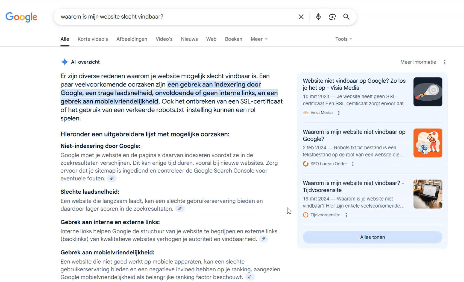
Task: Open the Tijdvooreensite laptop thumbnail
Action: pyautogui.click(x=428, y=194)
